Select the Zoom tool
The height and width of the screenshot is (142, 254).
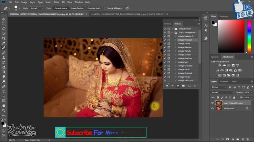coord(4,110)
